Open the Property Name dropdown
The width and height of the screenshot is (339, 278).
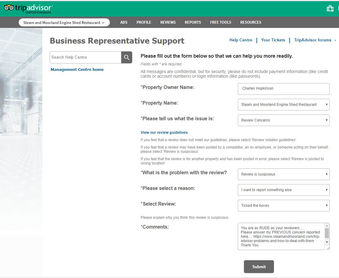coord(284,105)
